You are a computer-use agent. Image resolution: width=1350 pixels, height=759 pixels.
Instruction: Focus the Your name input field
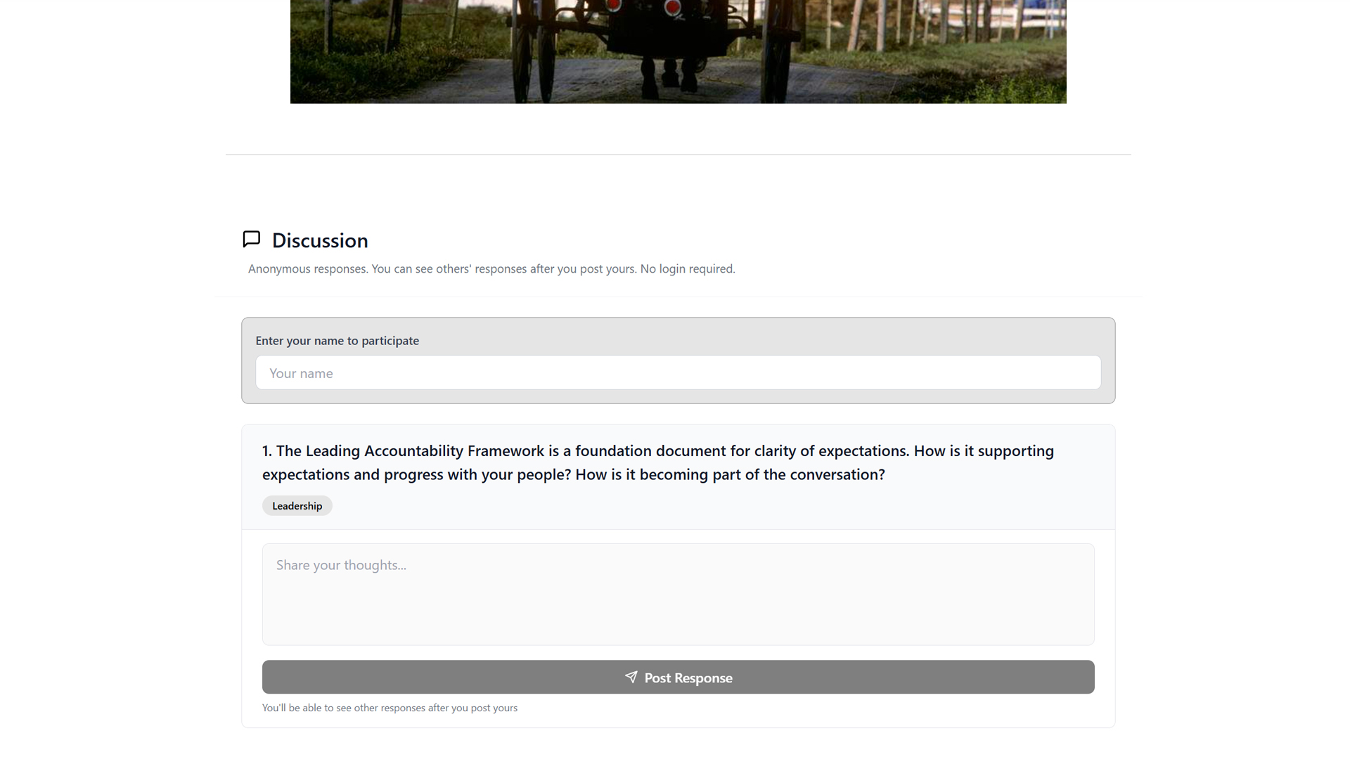tap(678, 372)
